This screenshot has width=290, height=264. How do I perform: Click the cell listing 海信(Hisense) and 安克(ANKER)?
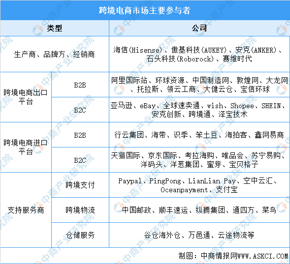(199, 54)
